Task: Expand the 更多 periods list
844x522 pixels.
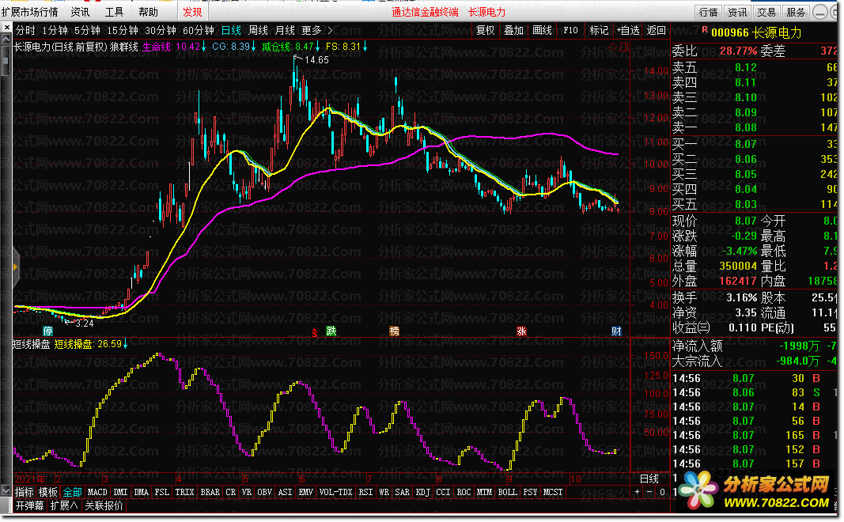Action: (317, 30)
